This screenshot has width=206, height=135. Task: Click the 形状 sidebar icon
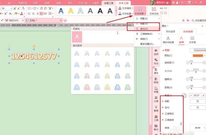[x=156, y=61]
